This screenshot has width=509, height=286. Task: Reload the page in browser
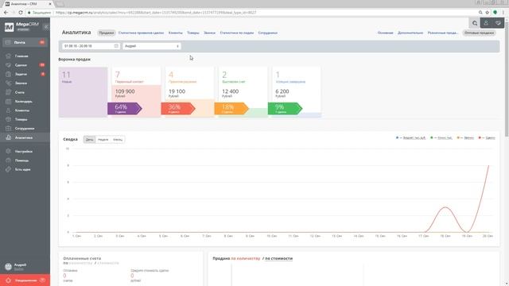tap(21, 13)
